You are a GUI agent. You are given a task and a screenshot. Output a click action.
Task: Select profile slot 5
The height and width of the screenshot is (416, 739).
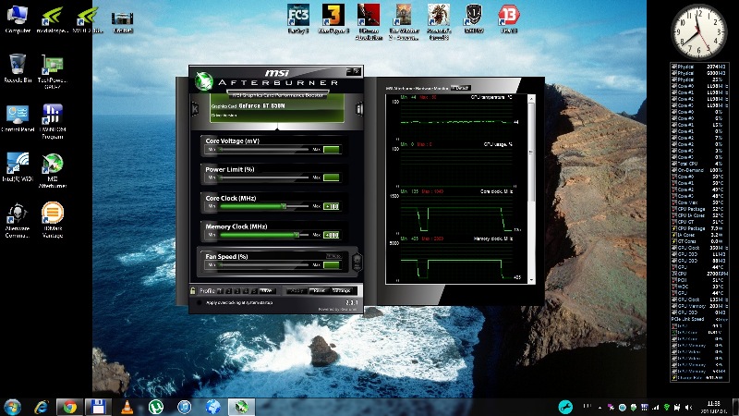click(x=254, y=291)
